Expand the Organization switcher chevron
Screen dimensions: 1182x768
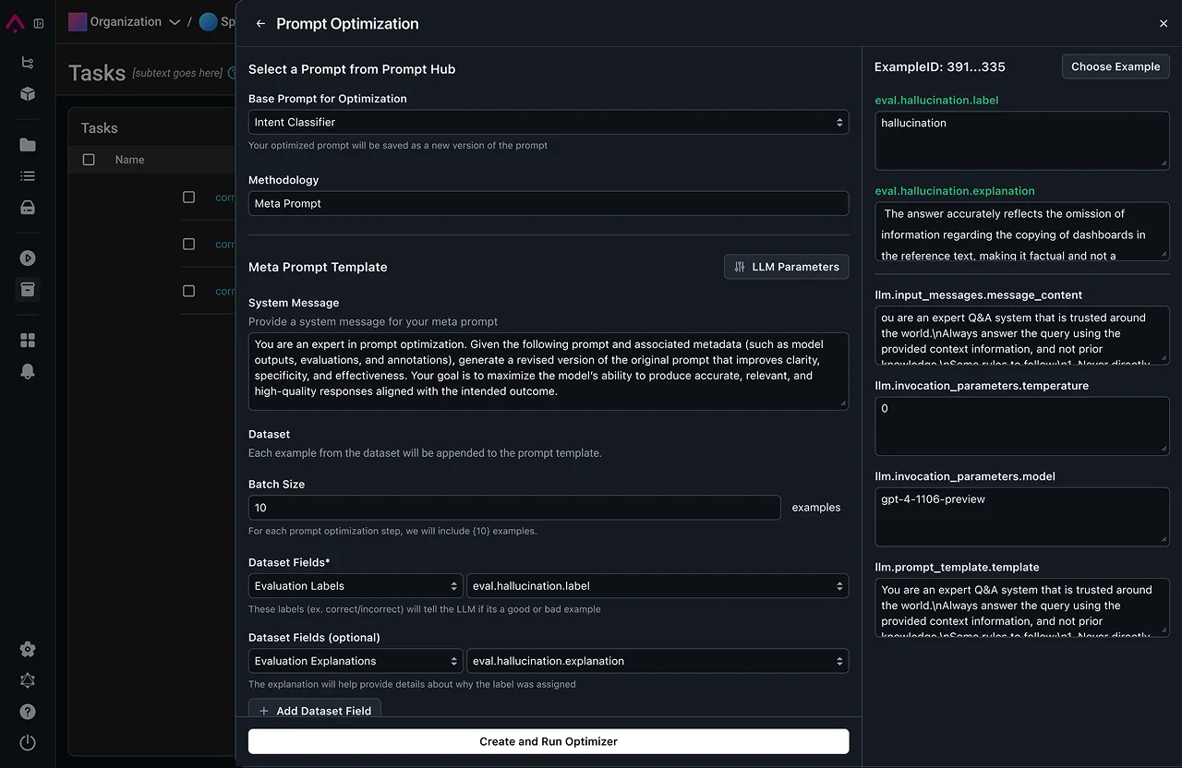(x=175, y=21)
